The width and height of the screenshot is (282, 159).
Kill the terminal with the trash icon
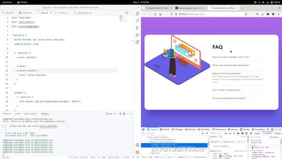124,114
